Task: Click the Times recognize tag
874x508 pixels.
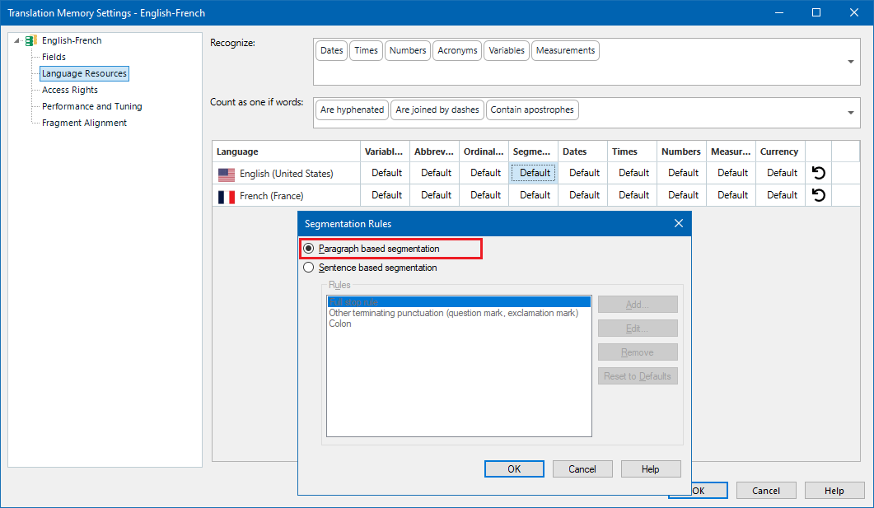Action: [x=367, y=51]
